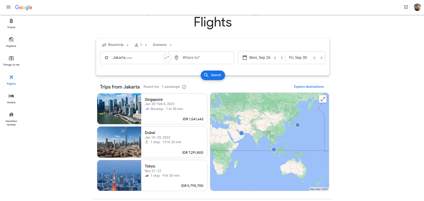This screenshot has width=424, height=201.
Task: Click the Google logo
Action: point(24,7)
